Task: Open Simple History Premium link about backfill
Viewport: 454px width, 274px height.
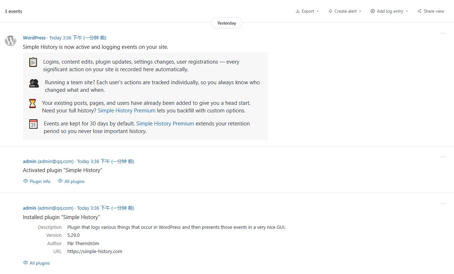Action: pos(126,111)
